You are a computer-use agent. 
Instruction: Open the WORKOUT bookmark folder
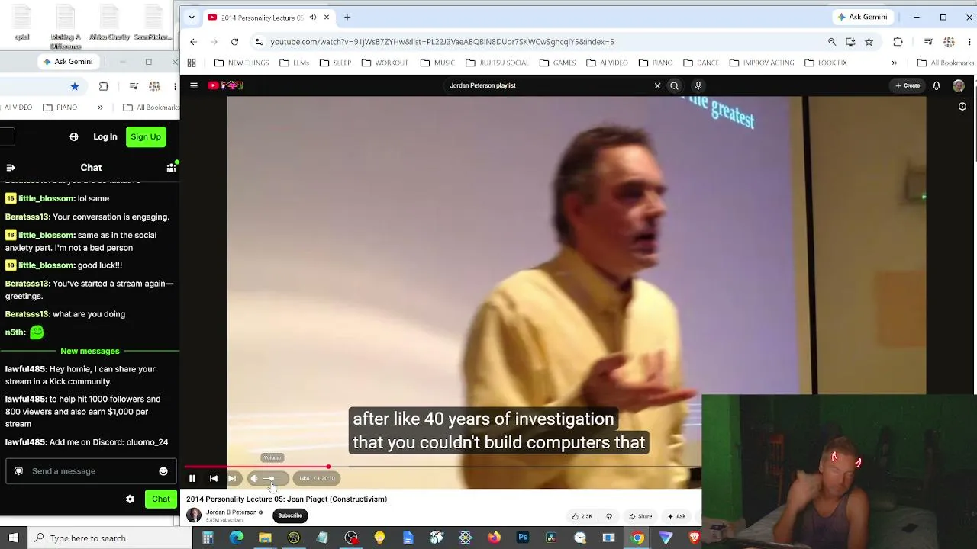coord(385,63)
